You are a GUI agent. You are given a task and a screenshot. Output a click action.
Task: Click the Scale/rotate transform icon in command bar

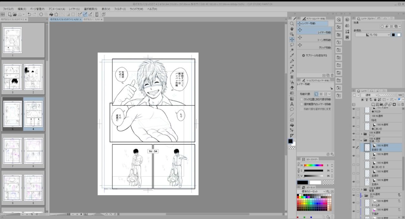(x=56, y=14)
